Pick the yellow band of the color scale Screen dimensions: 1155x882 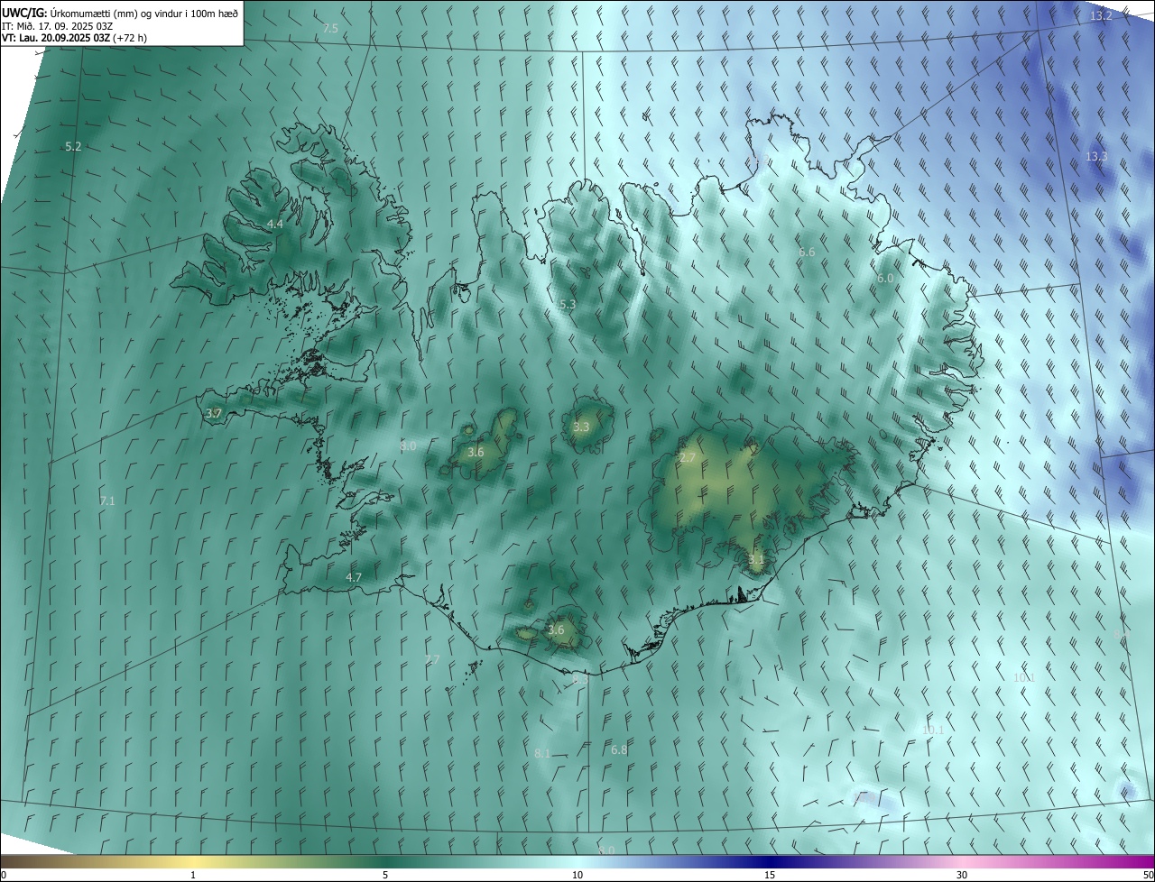[193, 861]
